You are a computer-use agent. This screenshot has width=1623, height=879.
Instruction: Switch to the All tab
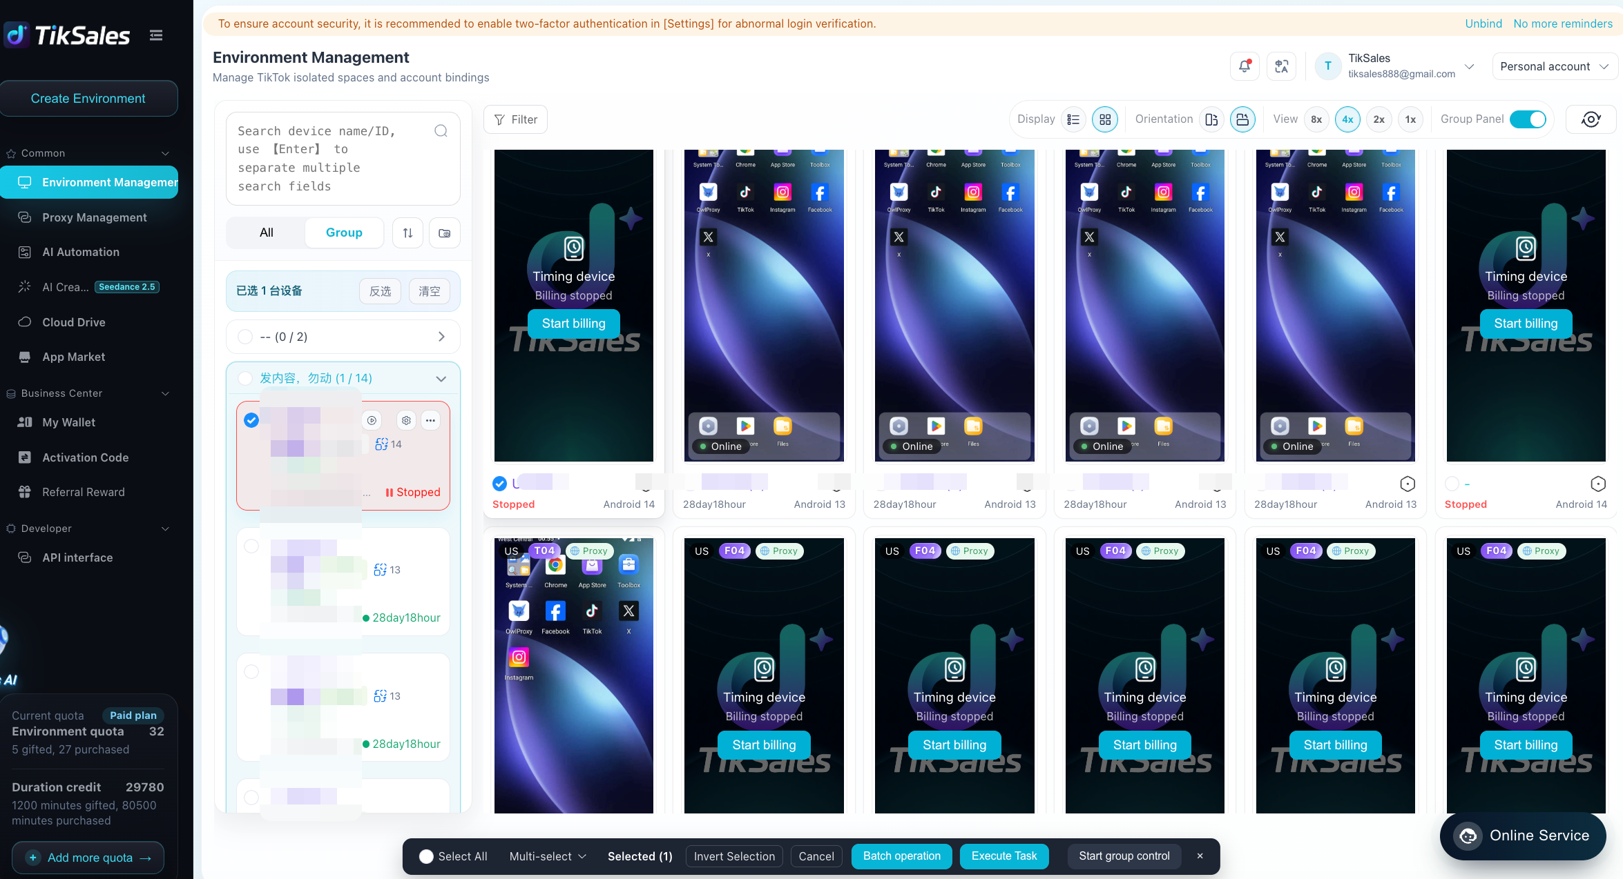tap(267, 233)
